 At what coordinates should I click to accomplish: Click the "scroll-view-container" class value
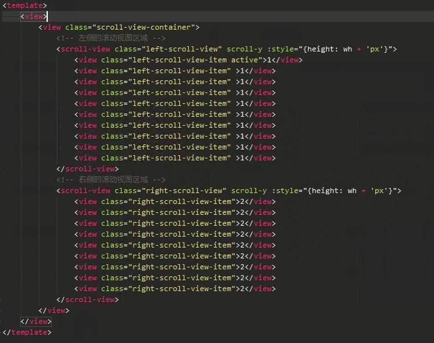tap(144, 27)
